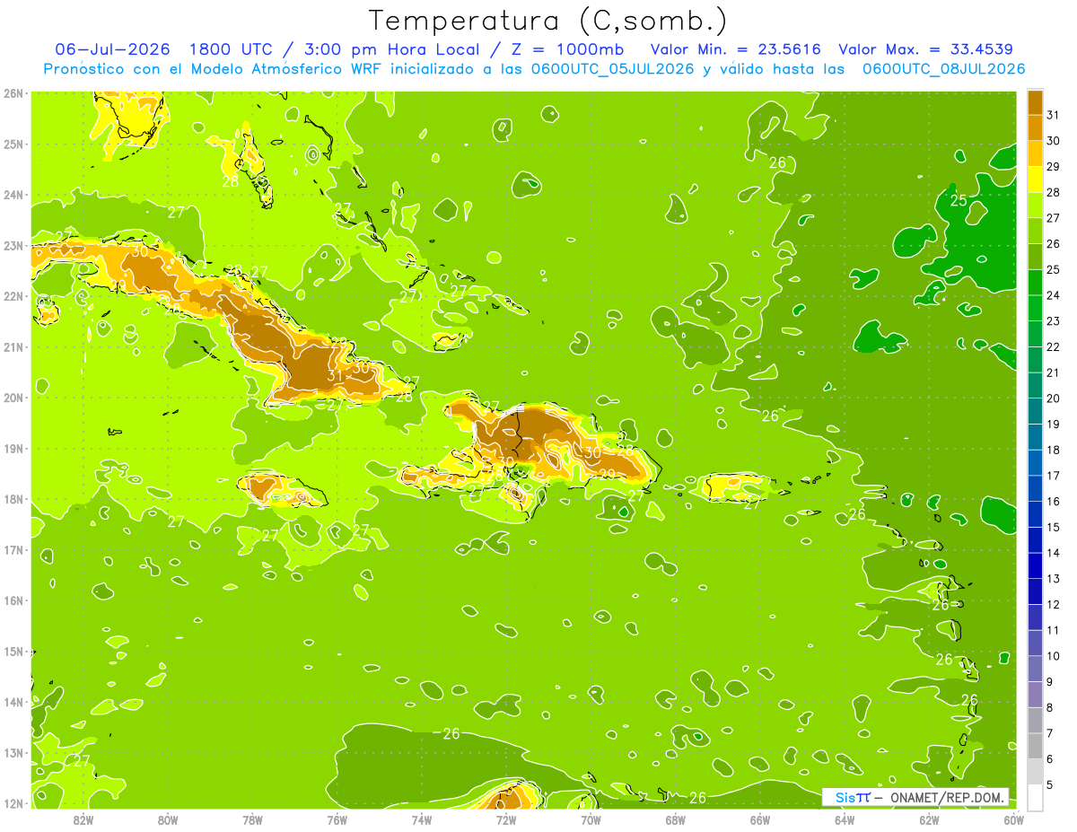Click the 62W longitude label

929,819
